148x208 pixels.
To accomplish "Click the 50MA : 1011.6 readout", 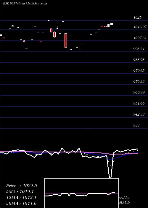I will click(x=21, y=204).
